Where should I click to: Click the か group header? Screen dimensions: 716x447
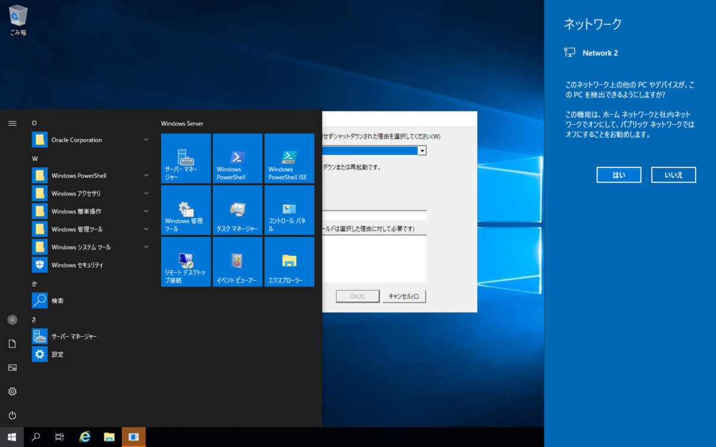tap(34, 284)
